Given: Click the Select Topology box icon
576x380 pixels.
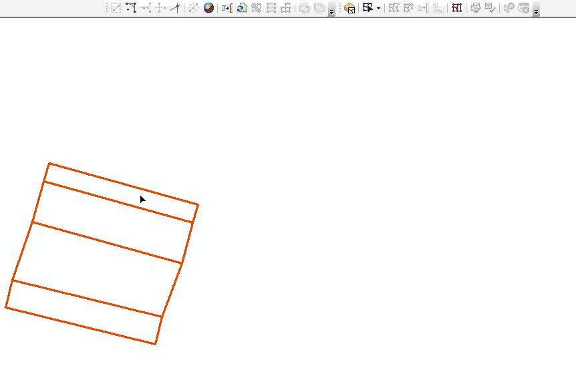Looking at the screenshot, I should click(349, 8).
